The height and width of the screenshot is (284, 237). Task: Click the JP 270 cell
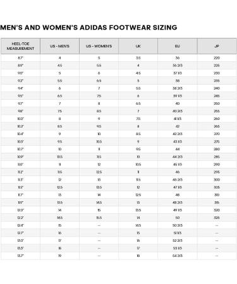pos(217,134)
